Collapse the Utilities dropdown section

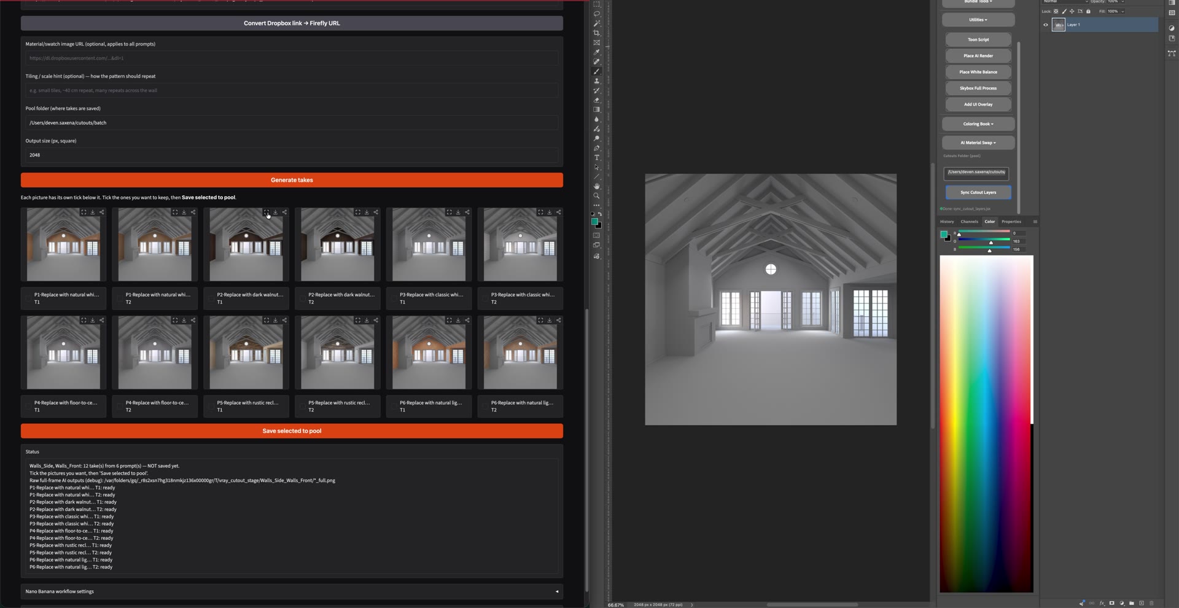(x=978, y=20)
